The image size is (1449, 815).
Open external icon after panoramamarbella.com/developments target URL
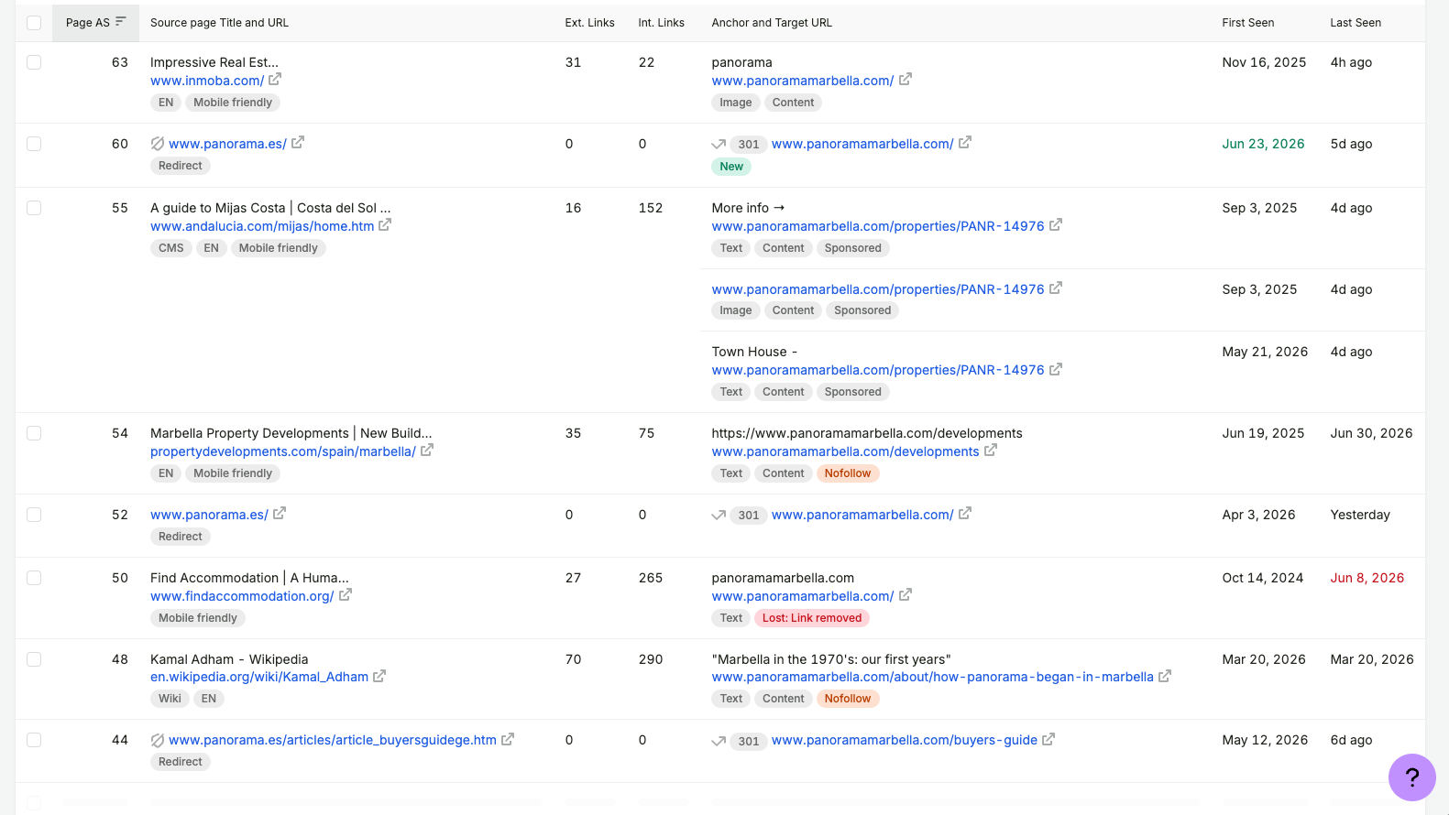click(x=991, y=451)
